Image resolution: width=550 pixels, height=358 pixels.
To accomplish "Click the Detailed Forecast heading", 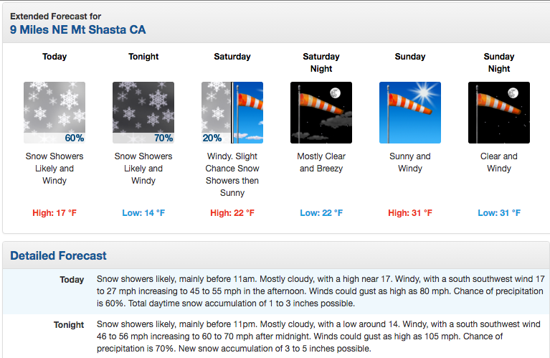I will click(x=58, y=255).
